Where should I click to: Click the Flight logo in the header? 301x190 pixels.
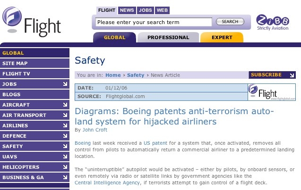click(32, 22)
